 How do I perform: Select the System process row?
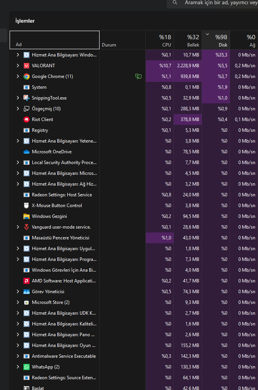click(x=134, y=87)
